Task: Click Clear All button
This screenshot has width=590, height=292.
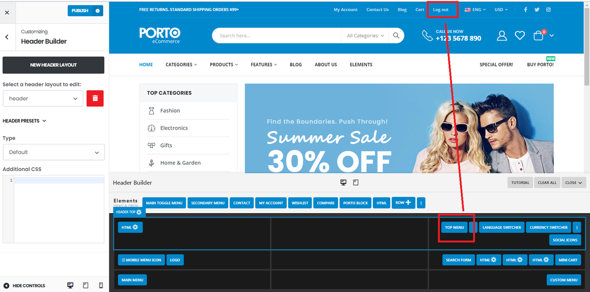Action: click(547, 183)
